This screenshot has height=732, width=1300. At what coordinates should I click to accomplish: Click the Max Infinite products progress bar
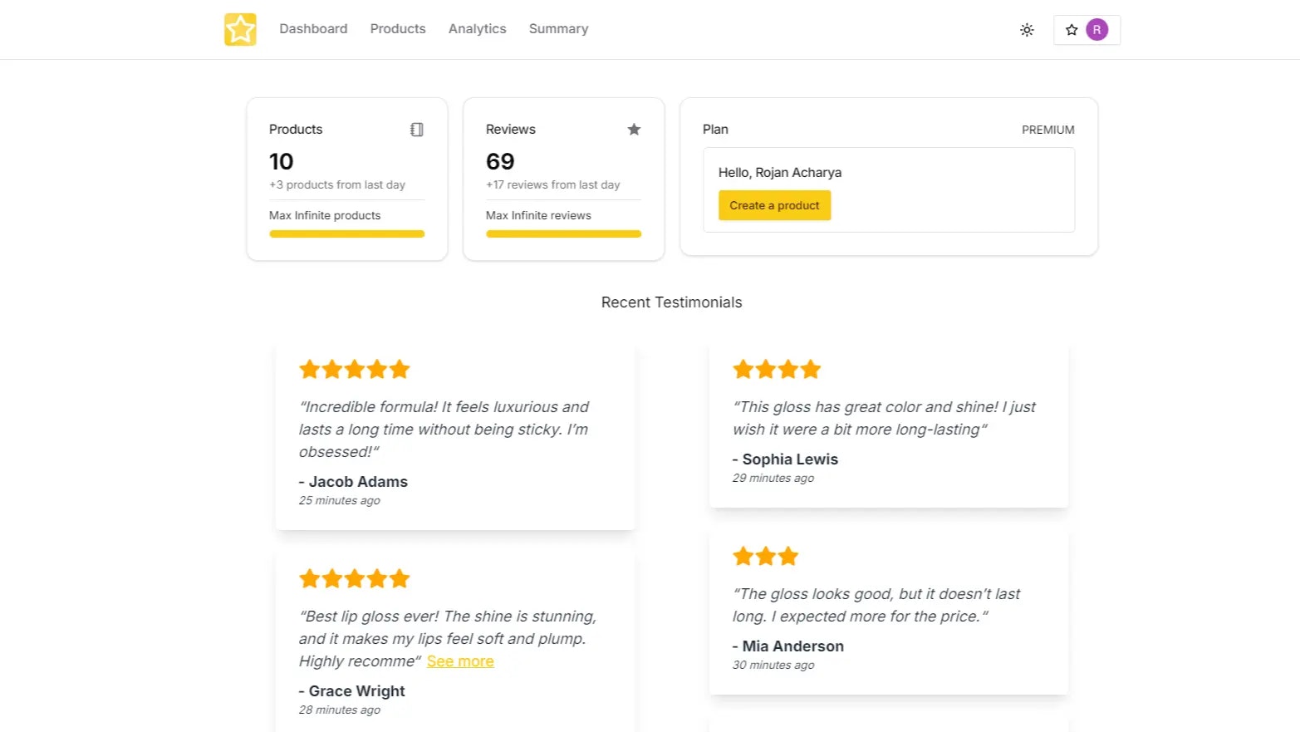point(346,234)
